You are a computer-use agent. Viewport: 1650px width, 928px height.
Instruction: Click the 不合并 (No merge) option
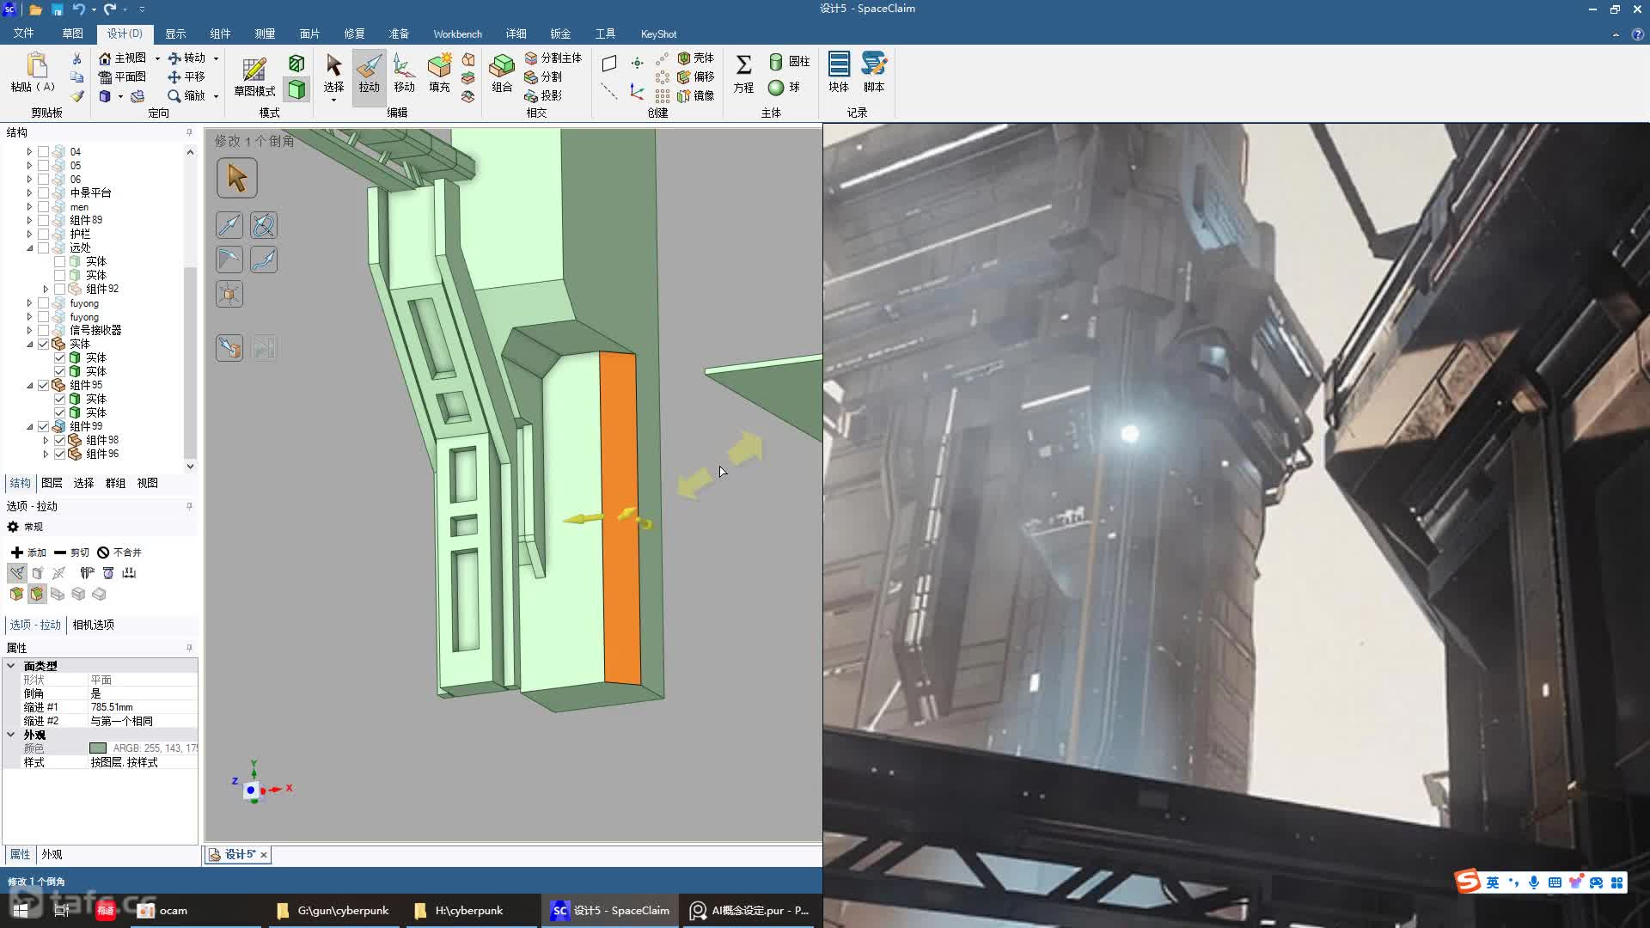[x=119, y=553]
